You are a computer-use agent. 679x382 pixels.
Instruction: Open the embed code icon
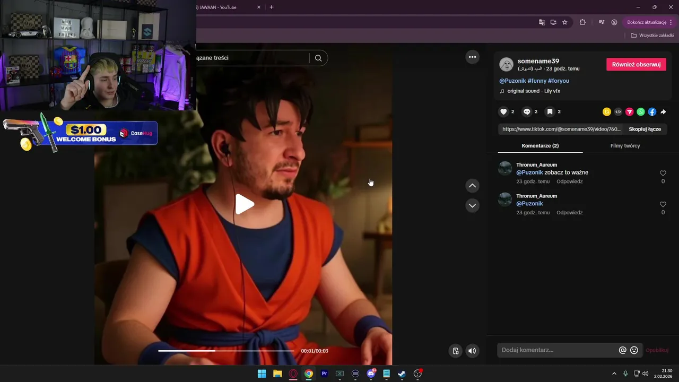[x=618, y=111]
